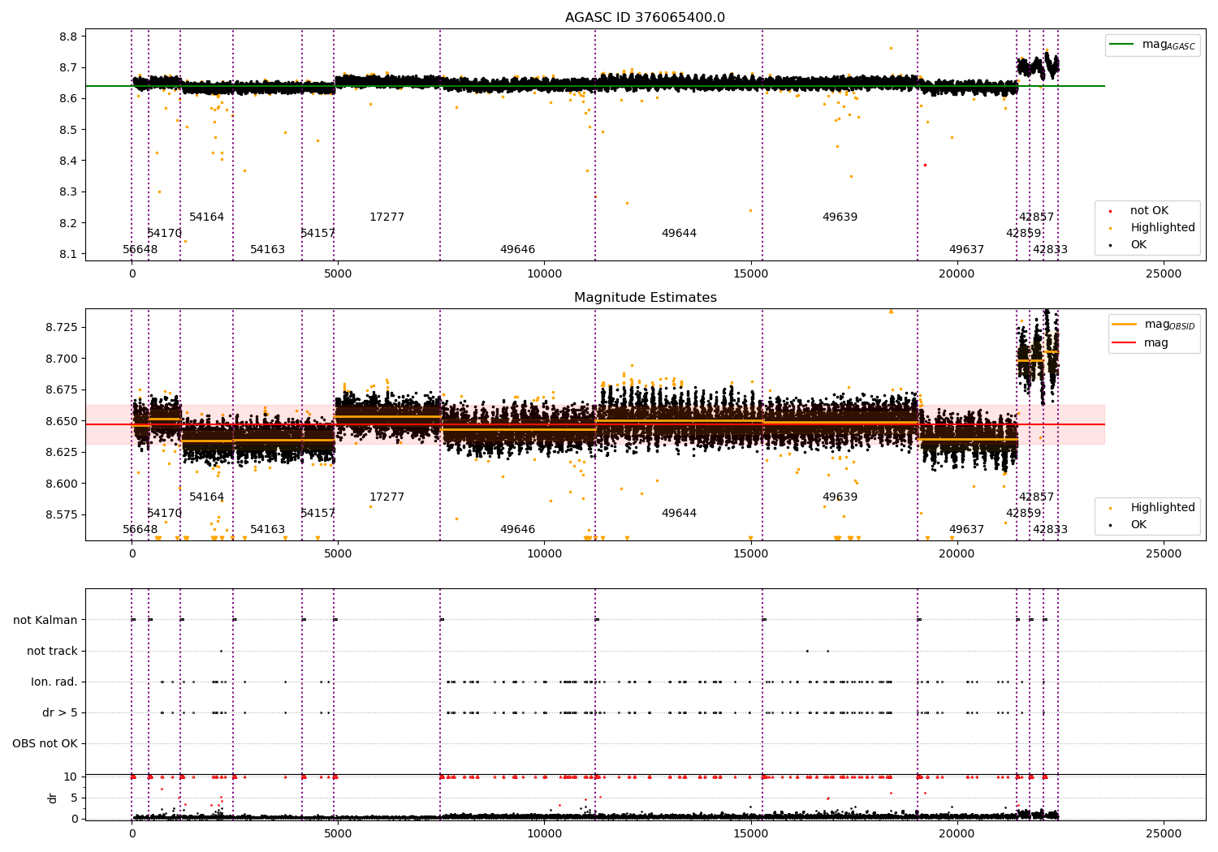This screenshot has width=1218, height=852.
Task: Click the plot title AGASC ID 376065400.0
Action: (x=645, y=18)
